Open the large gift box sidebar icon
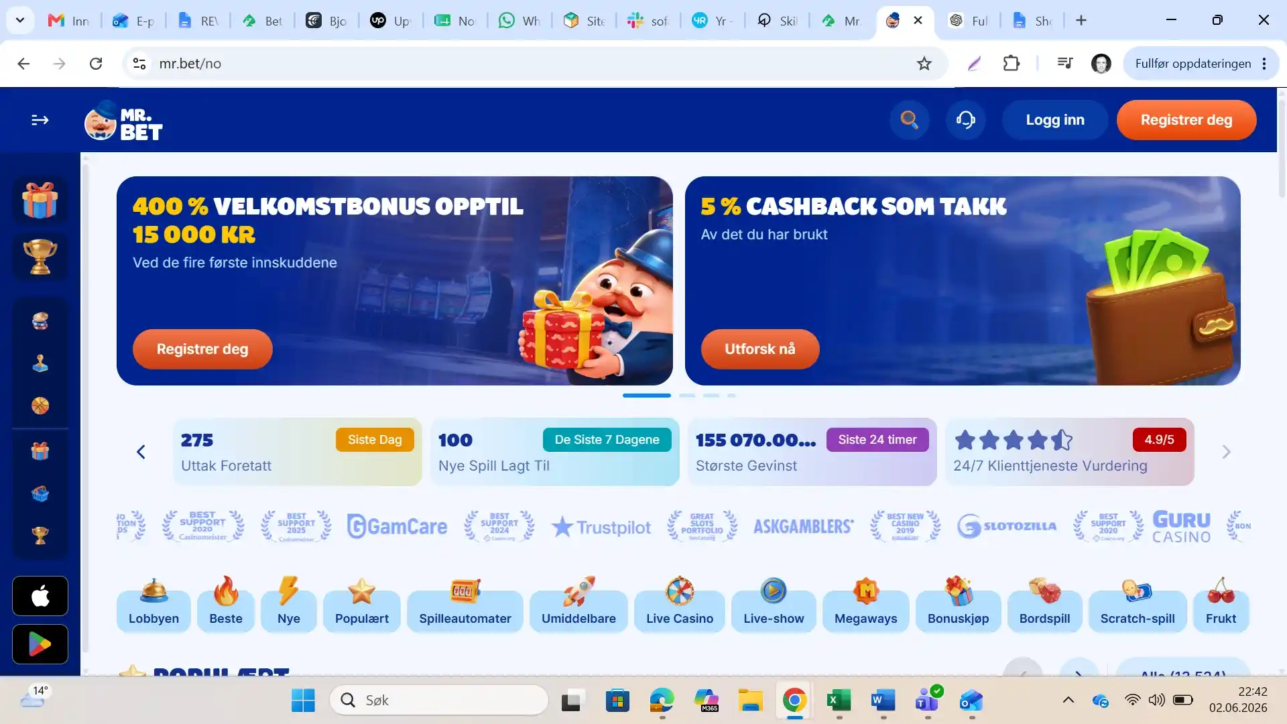The image size is (1287, 724). [x=40, y=200]
